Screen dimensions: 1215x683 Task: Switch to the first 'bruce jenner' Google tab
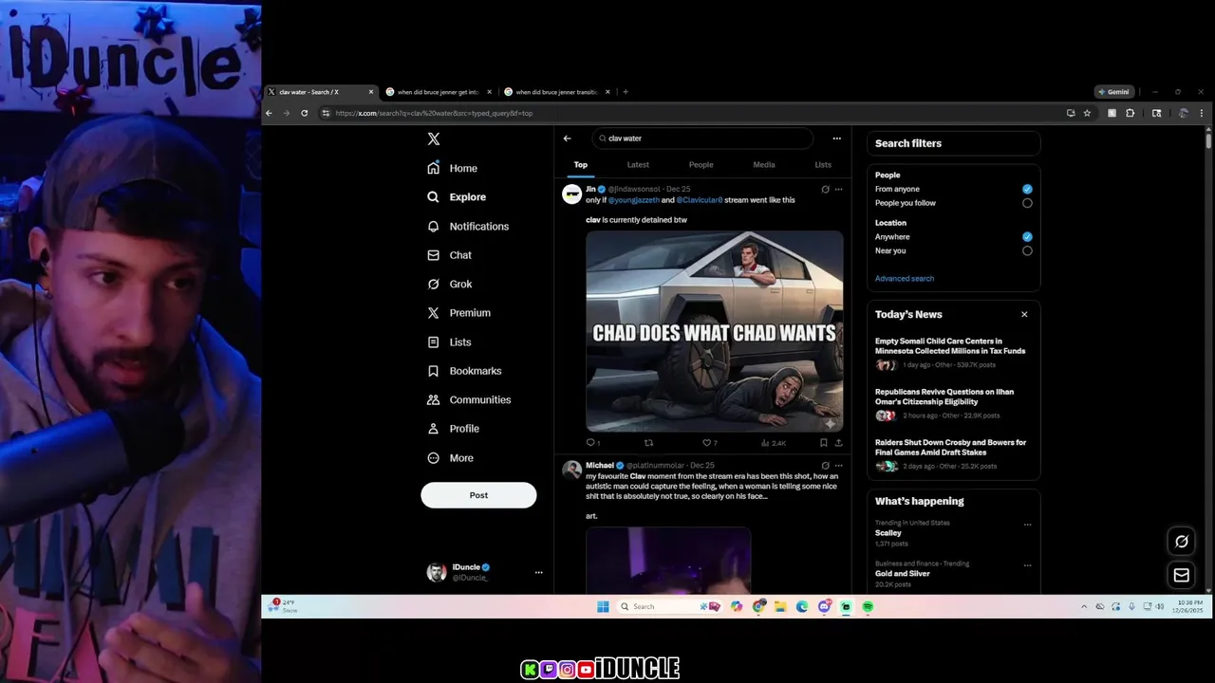439,92
